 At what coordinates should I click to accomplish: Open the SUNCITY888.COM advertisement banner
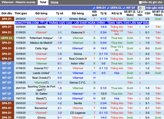[x=82, y=23]
